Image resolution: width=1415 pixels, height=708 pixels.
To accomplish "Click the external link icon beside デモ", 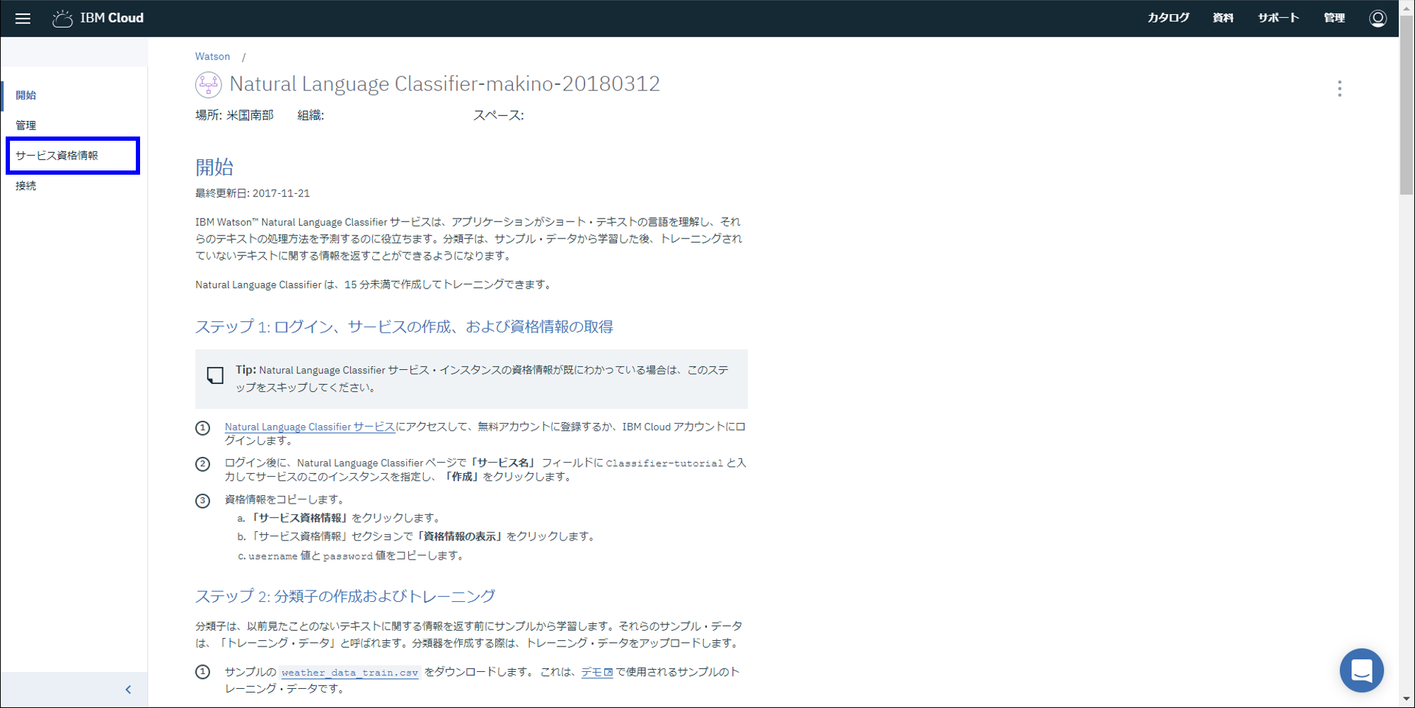I will [x=608, y=672].
